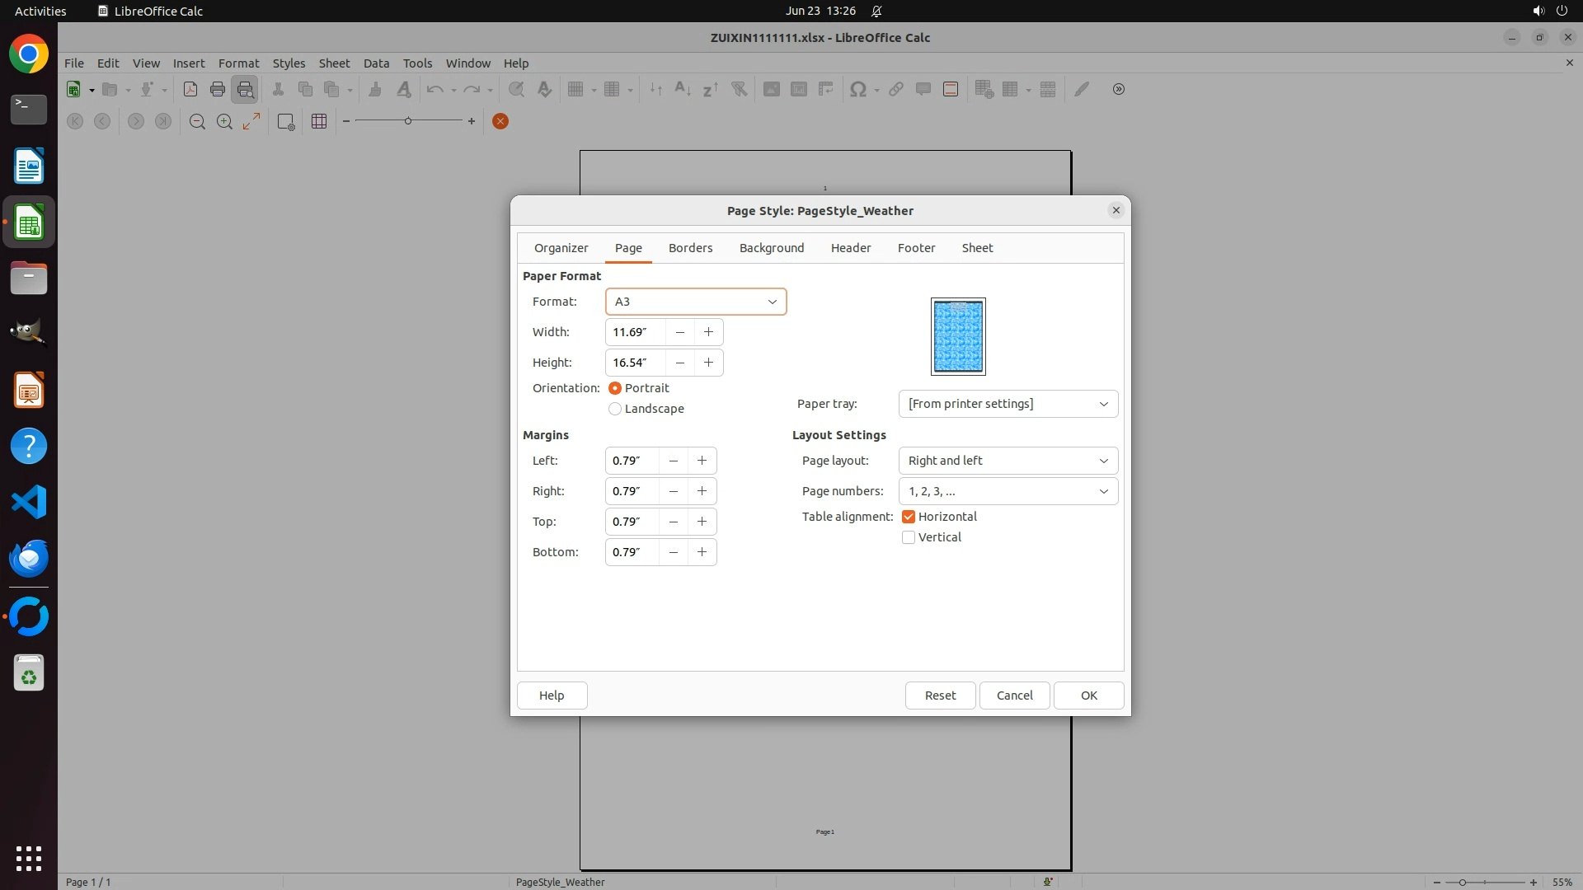Screen dimensions: 1583x890
Task: Switch to the Header tab
Action: 850,248
